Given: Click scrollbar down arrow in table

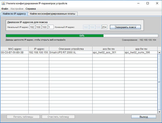Looking at the screenshot, I should tap(159, 111).
